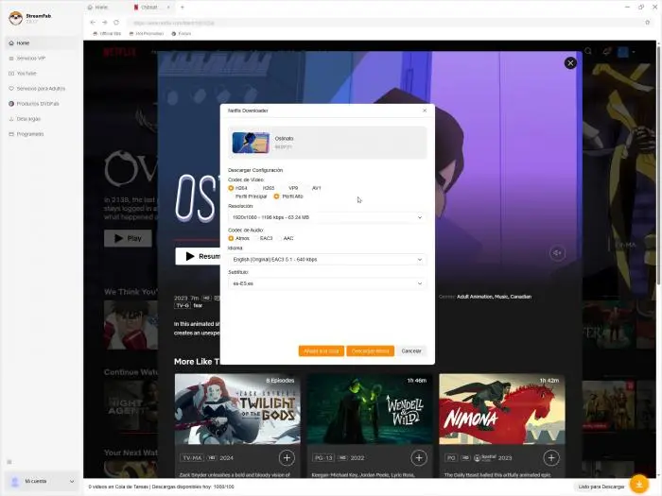The width and height of the screenshot is (662, 496).
Task: Add Nimona to My List
Action: click(x=551, y=457)
